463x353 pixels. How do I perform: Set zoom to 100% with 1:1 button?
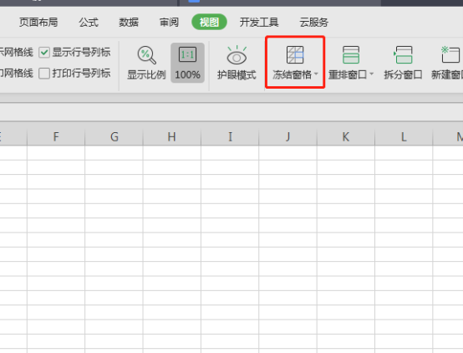point(187,63)
